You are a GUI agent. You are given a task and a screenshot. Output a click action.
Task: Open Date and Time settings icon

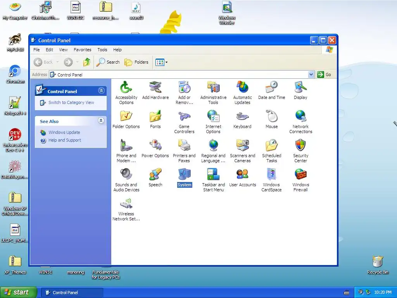[272, 88]
